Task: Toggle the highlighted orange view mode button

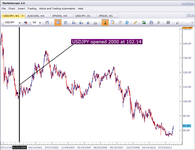Action: (58, 23)
